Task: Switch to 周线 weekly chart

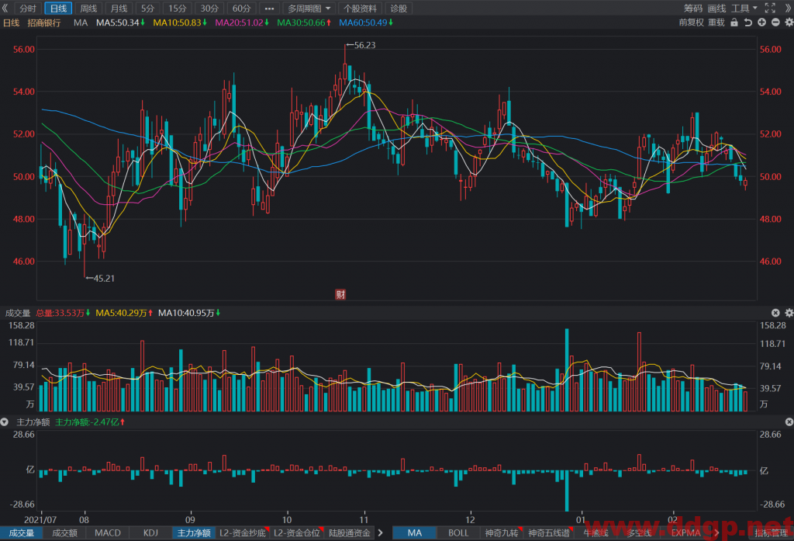Action: pos(88,8)
